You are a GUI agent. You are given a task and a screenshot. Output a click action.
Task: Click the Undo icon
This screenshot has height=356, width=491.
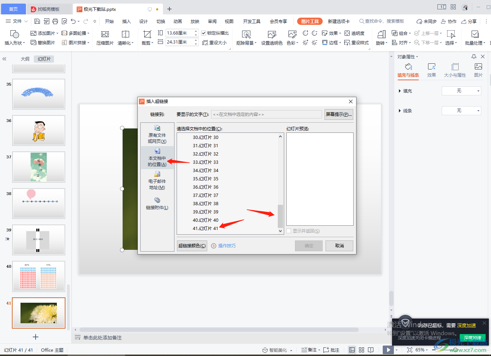pos(73,21)
